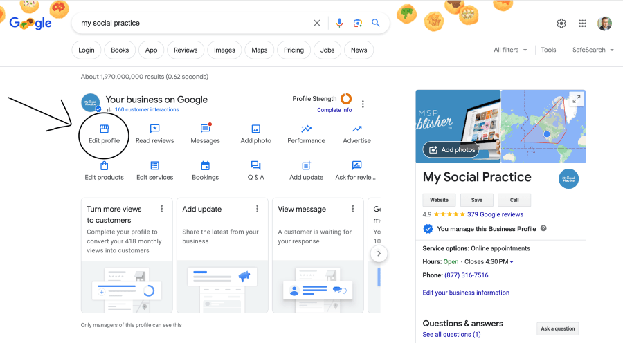Click the Website button
The height and width of the screenshot is (343, 623).
pyautogui.click(x=439, y=200)
